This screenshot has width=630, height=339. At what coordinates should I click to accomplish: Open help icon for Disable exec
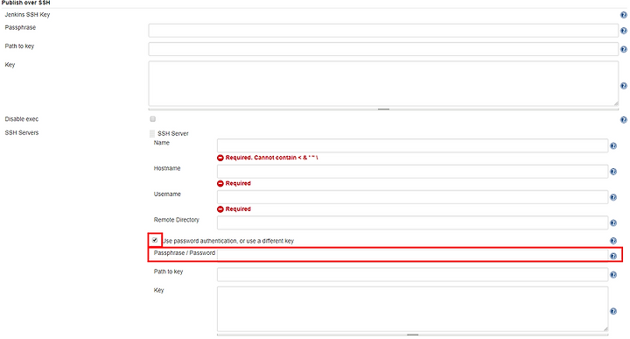[624, 119]
